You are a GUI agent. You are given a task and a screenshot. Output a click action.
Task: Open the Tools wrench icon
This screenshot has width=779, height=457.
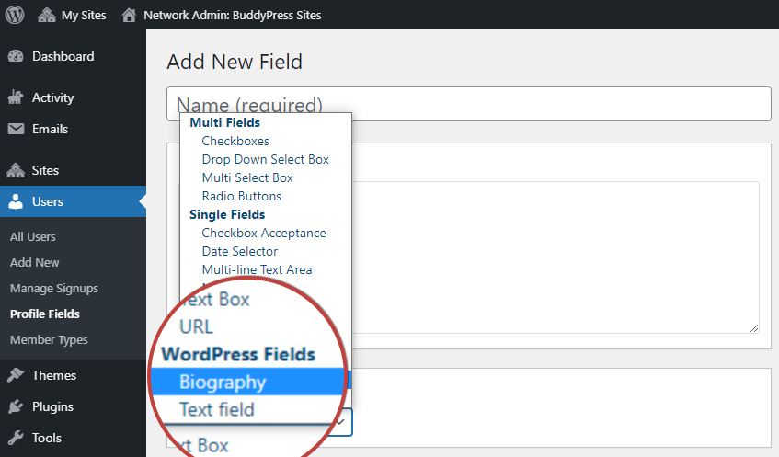16,438
